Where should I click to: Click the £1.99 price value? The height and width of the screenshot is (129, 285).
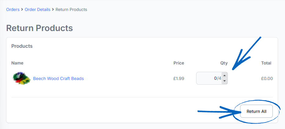click(x=179, y=78)
